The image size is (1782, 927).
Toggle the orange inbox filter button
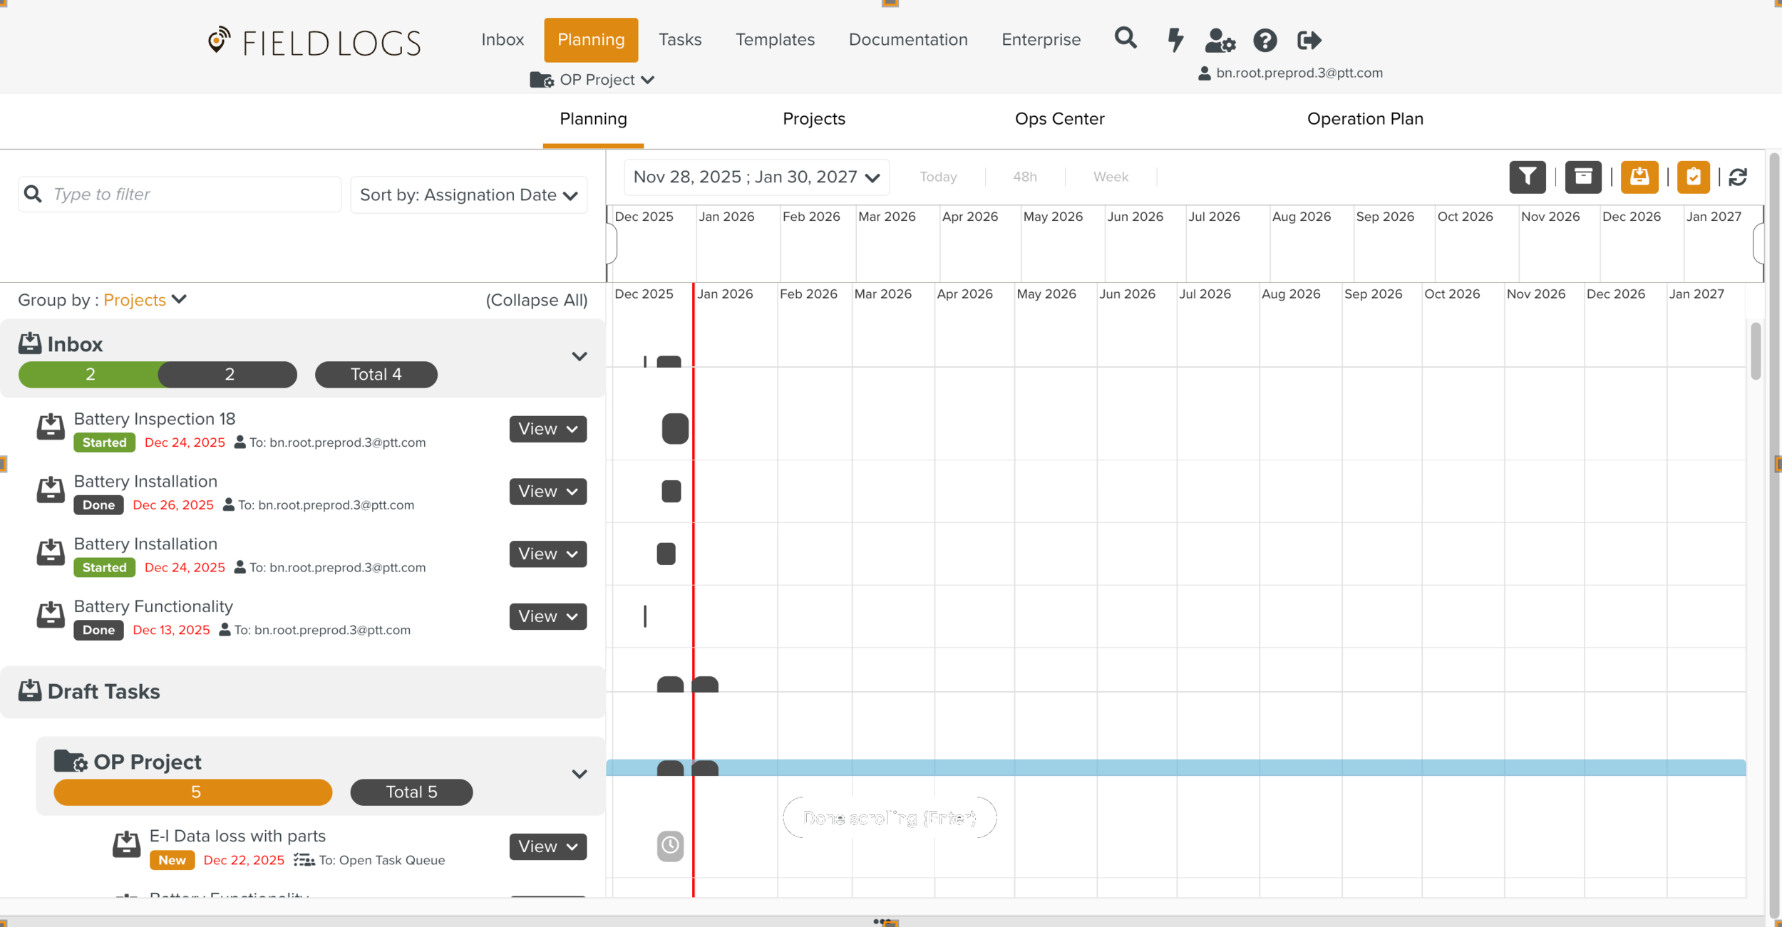tap(1639, 177)
